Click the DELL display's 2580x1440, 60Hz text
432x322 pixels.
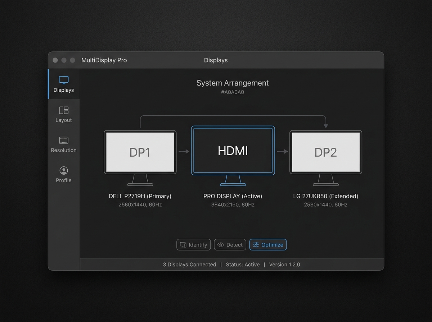coord(140,204)
